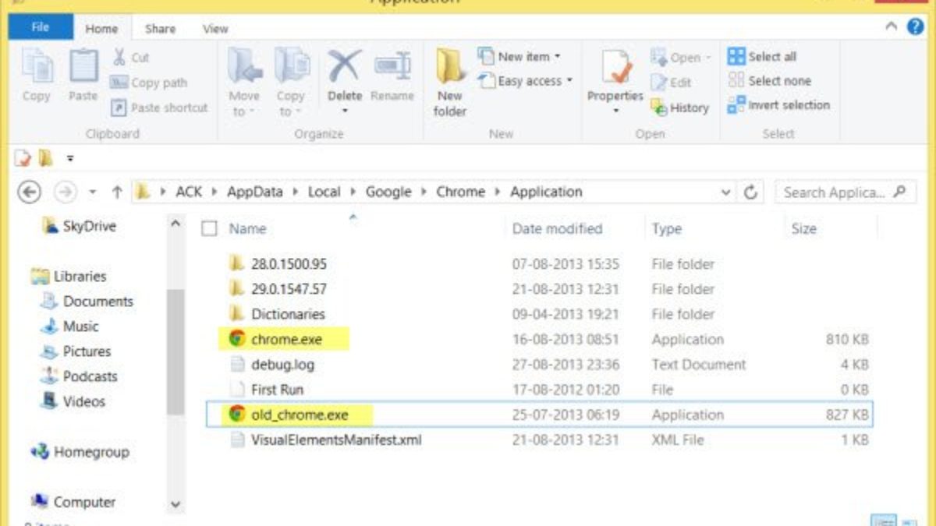
Task: Click the blue Help question icon
Action: point(916,26)
